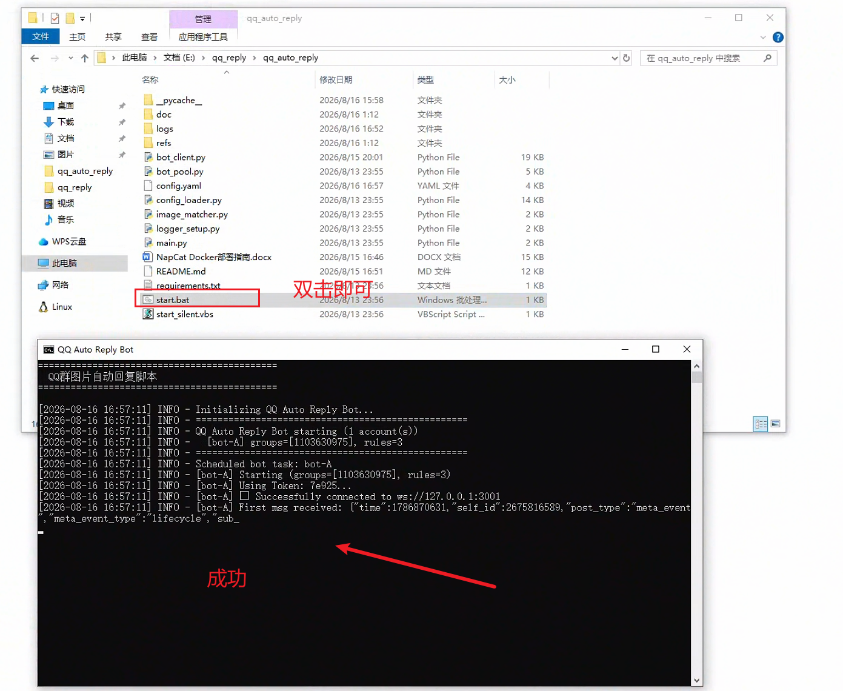The image size is (843, 691).
Task: Open the 查看 ribbon tab
Action: pos(150,37)
